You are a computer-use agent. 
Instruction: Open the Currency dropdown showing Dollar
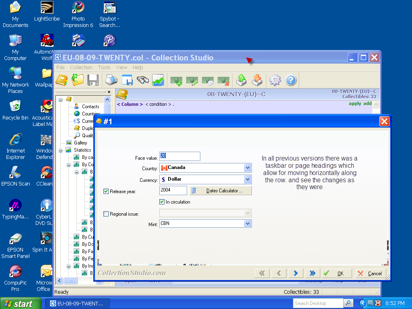[x=247, y=179]
